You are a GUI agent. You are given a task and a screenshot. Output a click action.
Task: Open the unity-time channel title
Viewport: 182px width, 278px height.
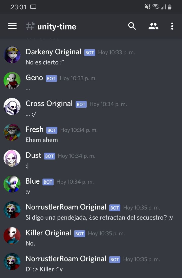57,27
